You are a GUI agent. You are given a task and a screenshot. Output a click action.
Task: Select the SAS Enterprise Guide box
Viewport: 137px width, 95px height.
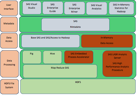[x=53, y=8]
